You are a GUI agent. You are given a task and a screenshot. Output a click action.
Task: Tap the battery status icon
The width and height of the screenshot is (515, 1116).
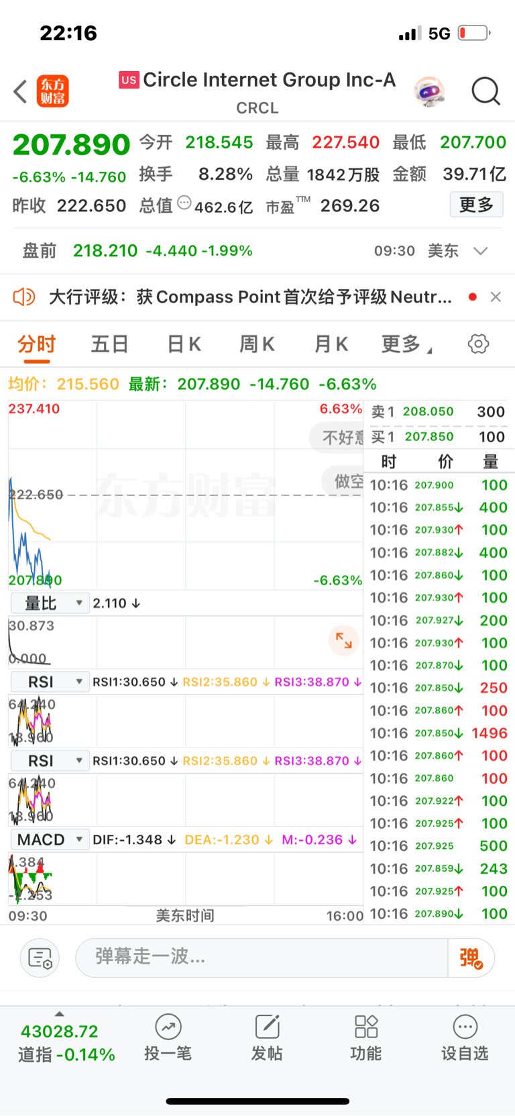pos(474,33)
